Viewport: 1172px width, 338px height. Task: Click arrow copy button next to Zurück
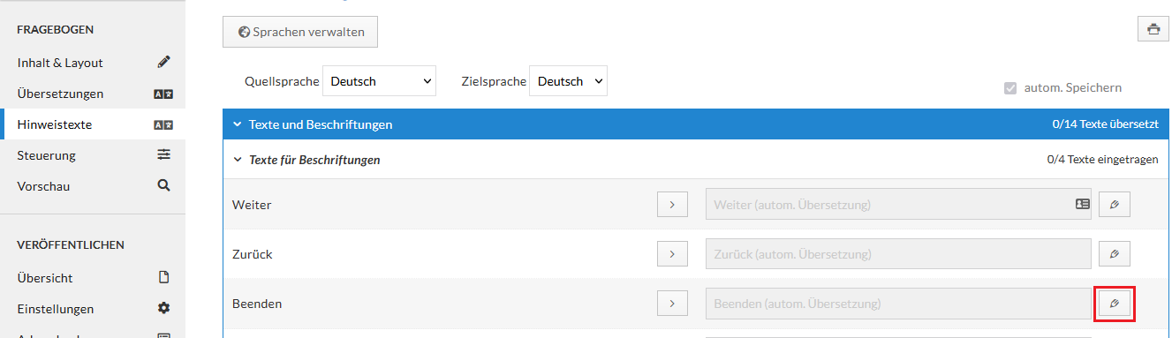(x=672, y=254)
